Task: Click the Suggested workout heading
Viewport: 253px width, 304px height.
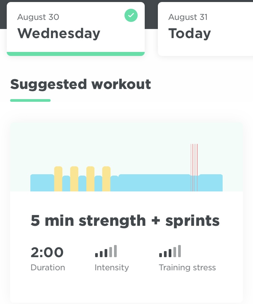Action: [81, 84]
